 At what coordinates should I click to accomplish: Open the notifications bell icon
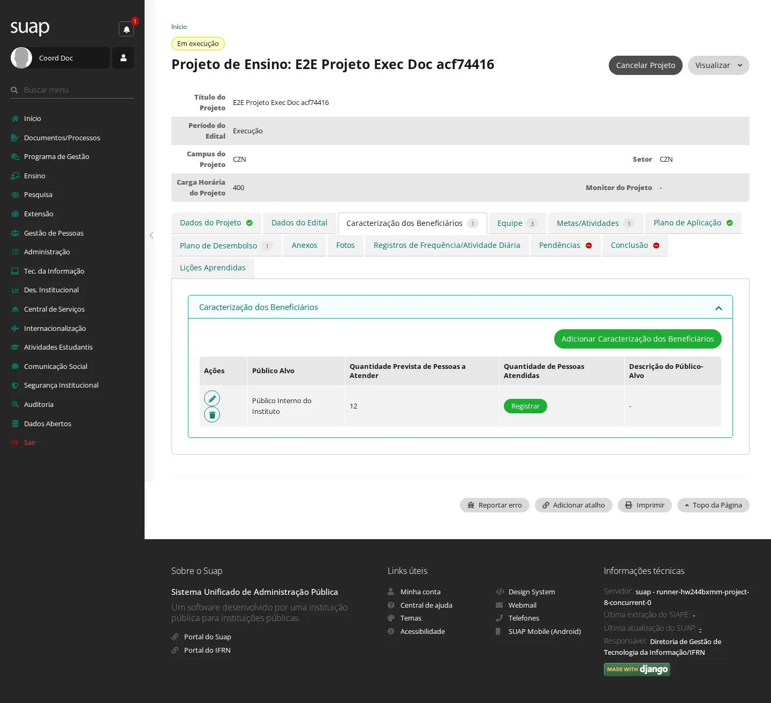coord(126,29)
